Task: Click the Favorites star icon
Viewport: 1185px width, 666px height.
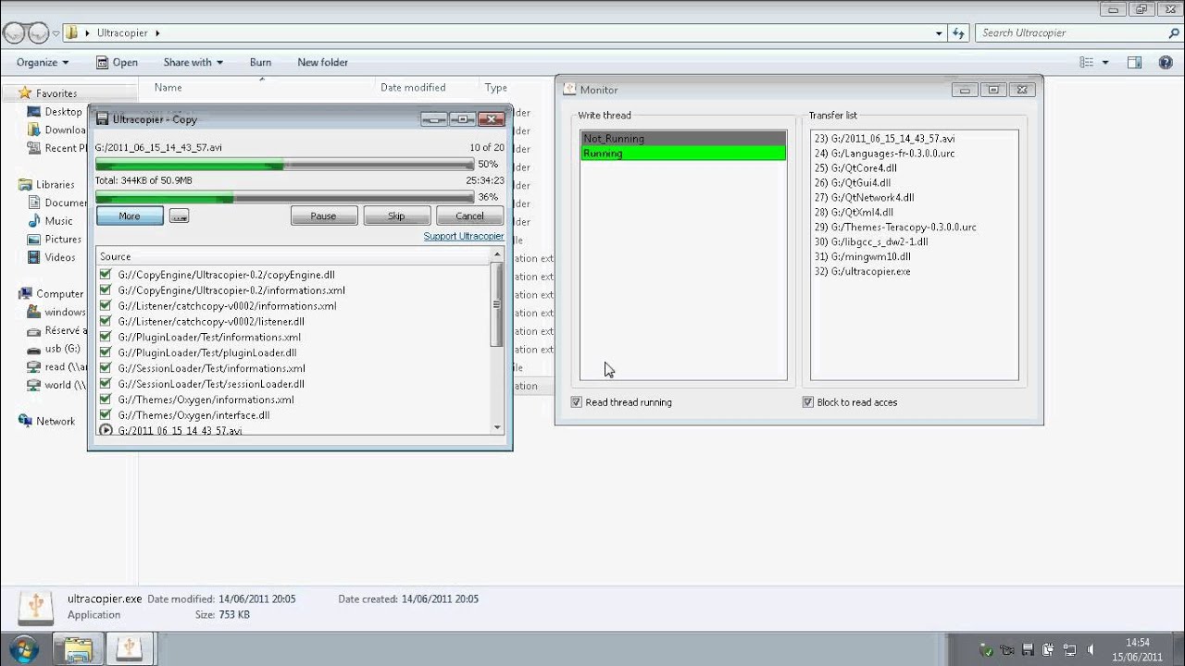Action: click(25, 93)
